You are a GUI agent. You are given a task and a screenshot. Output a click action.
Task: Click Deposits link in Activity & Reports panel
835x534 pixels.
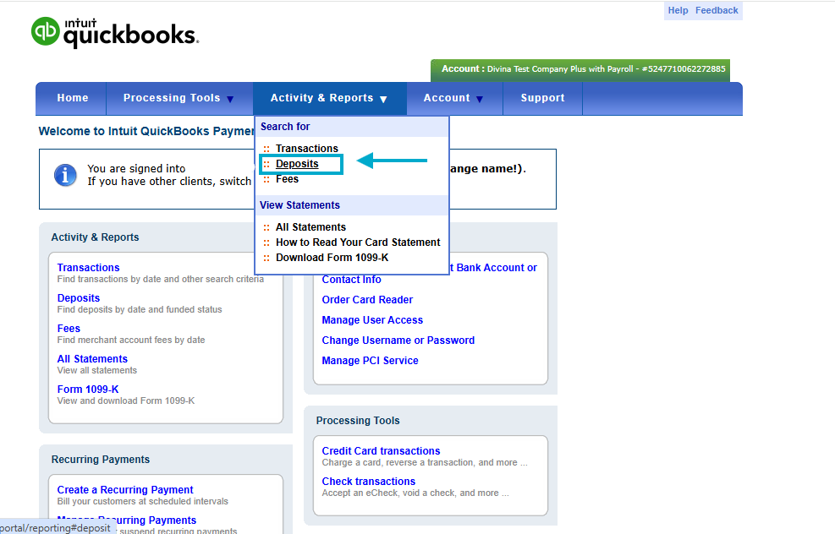click(79, 298)
